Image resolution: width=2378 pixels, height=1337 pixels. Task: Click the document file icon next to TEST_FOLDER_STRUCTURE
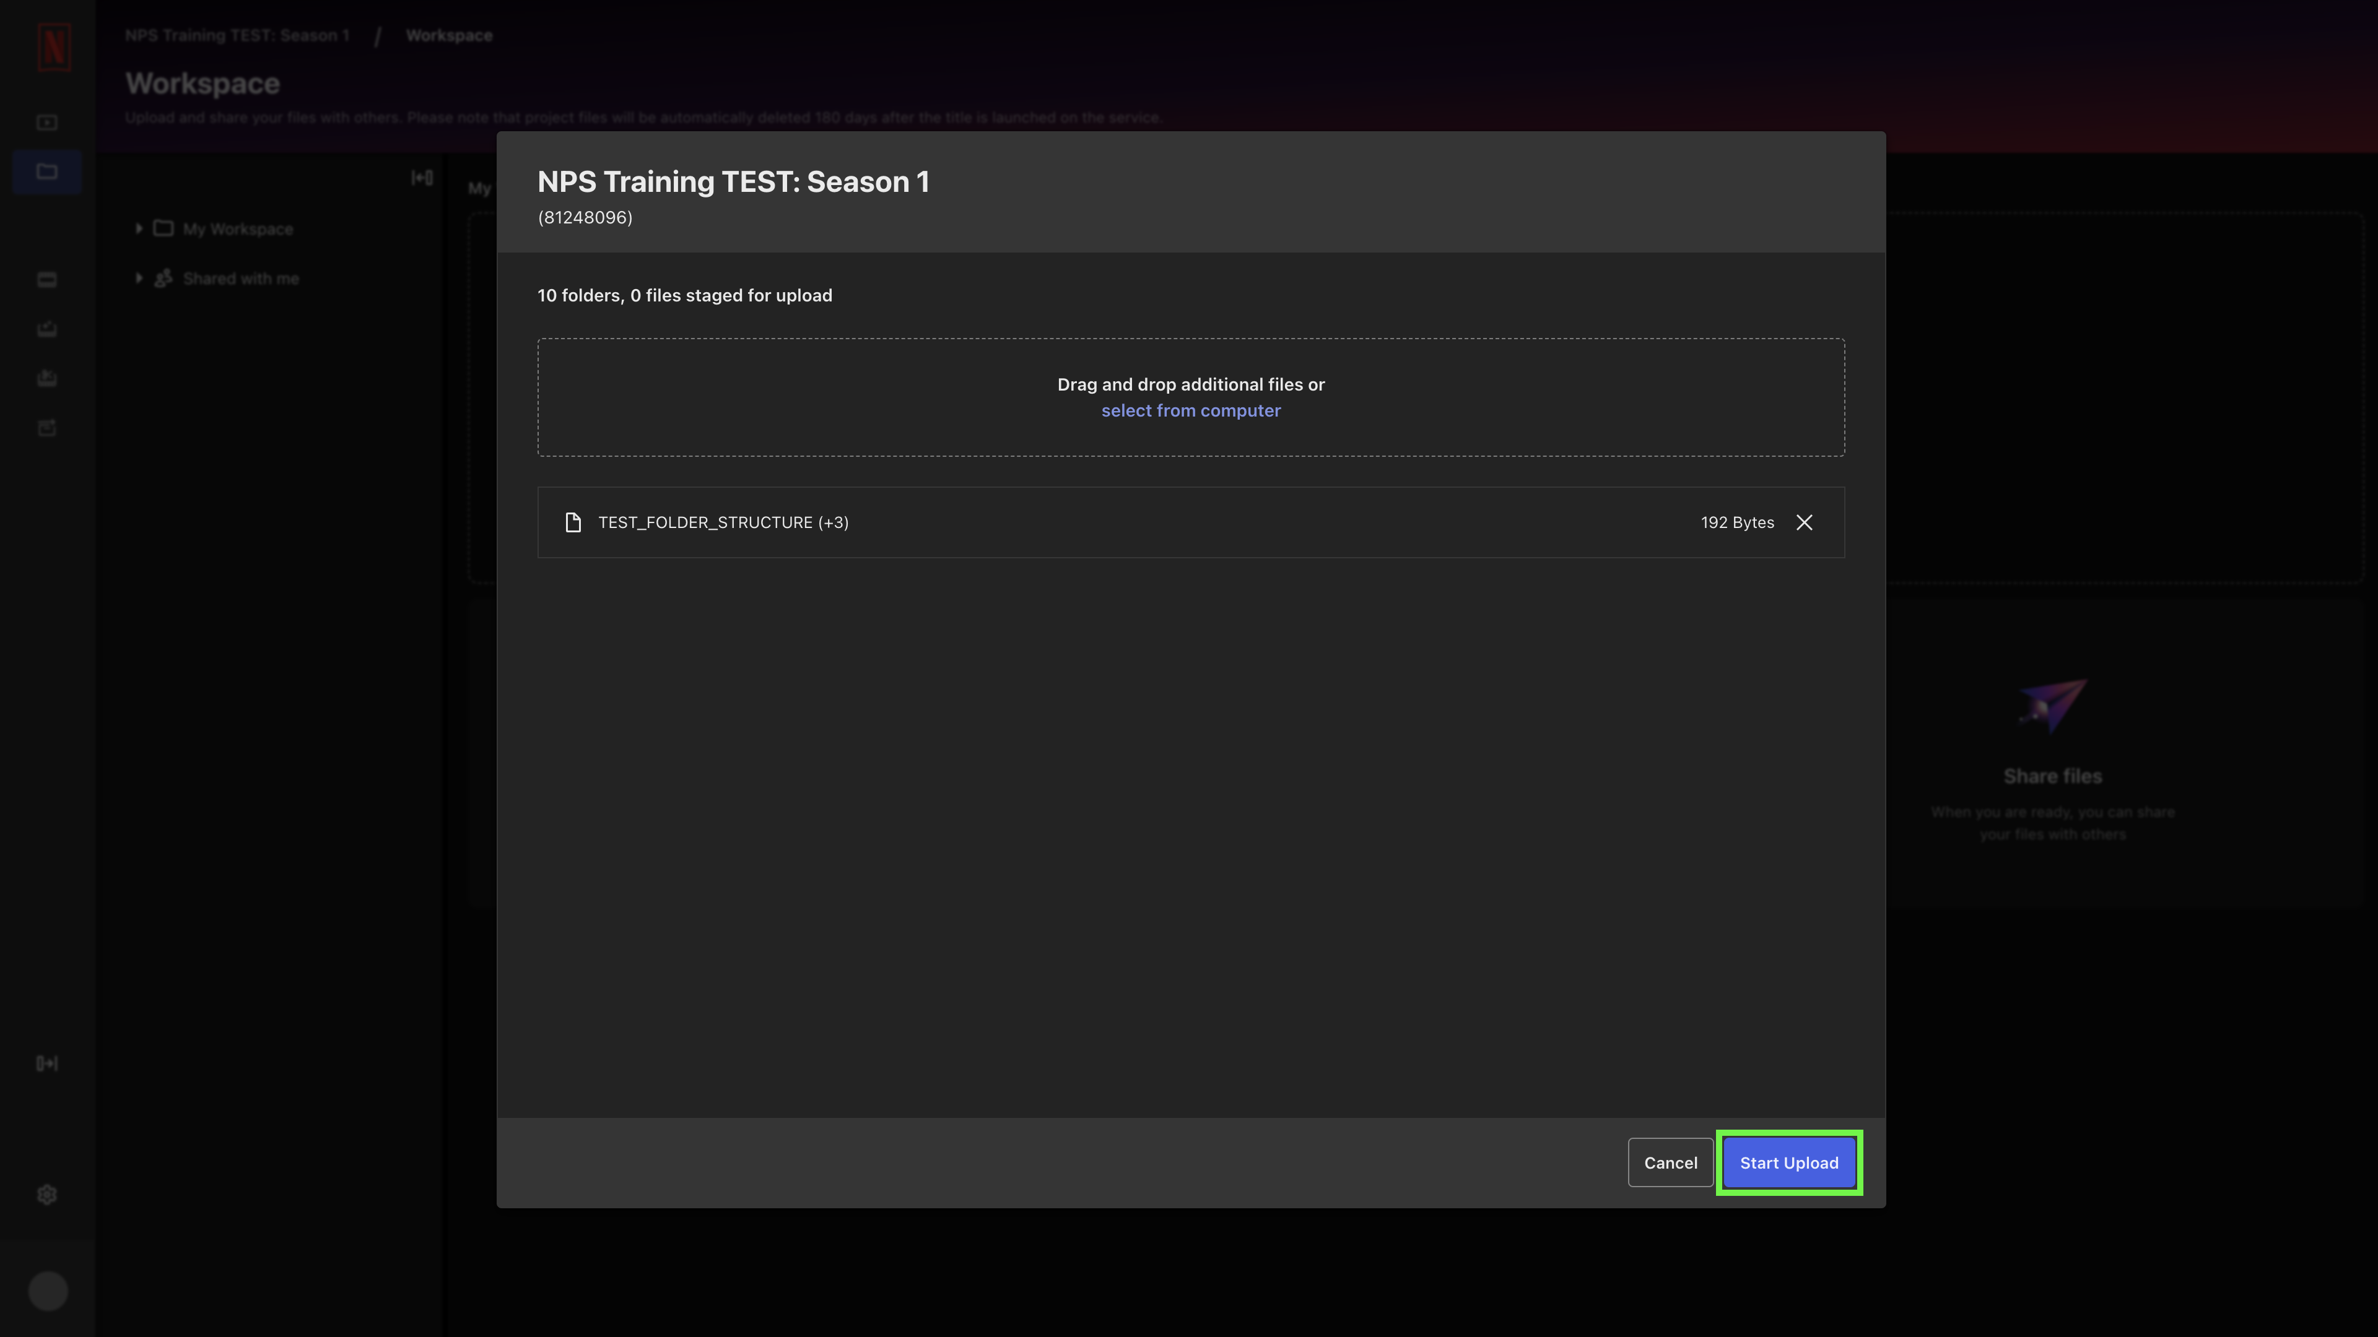click(x=573, y=521)
